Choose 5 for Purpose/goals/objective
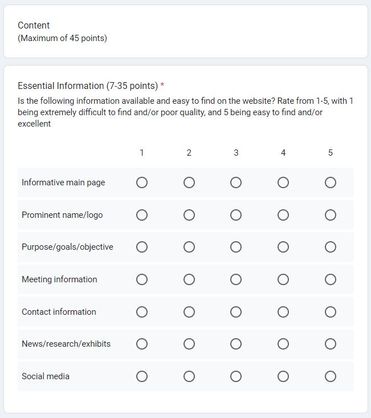This screenshot has height=418, width=371. tap(331, 247)
